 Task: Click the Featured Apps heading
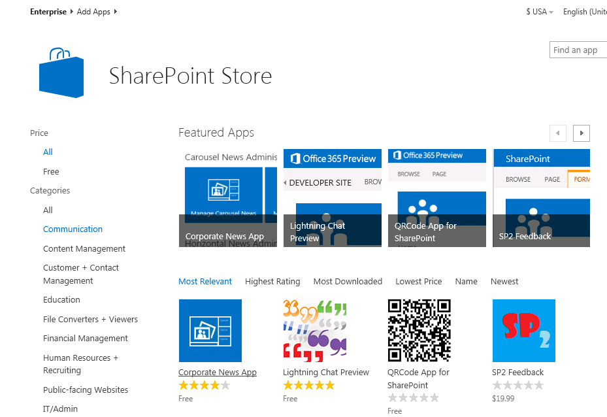216,133
